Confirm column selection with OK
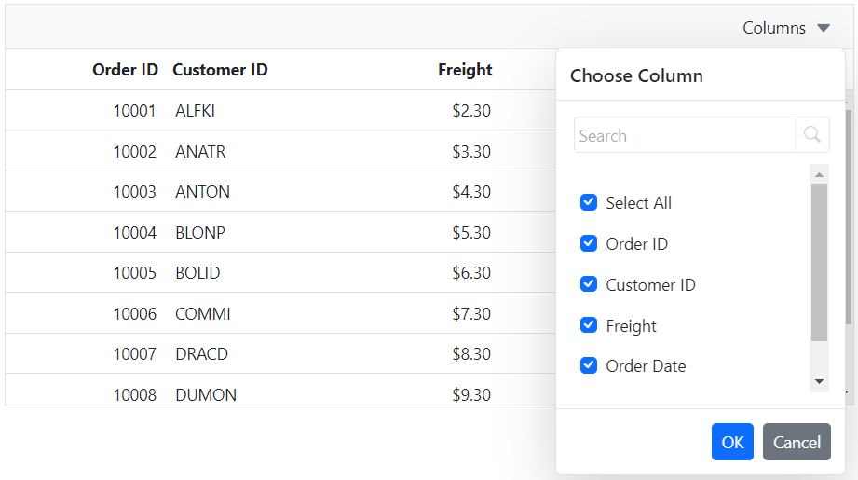The height and width of the screenshot is (480, 858). (x=732, y=442)
